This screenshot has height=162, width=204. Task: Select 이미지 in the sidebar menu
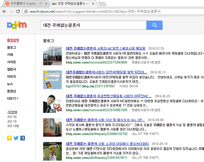coord(11,76)
